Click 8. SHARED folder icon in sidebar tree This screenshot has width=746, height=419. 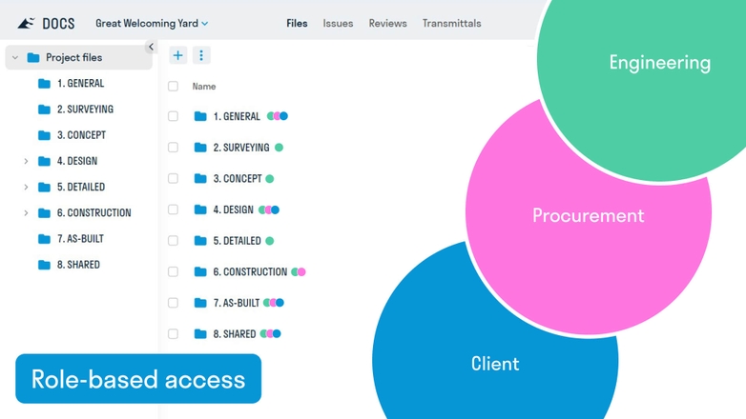[x=44, y=265]
